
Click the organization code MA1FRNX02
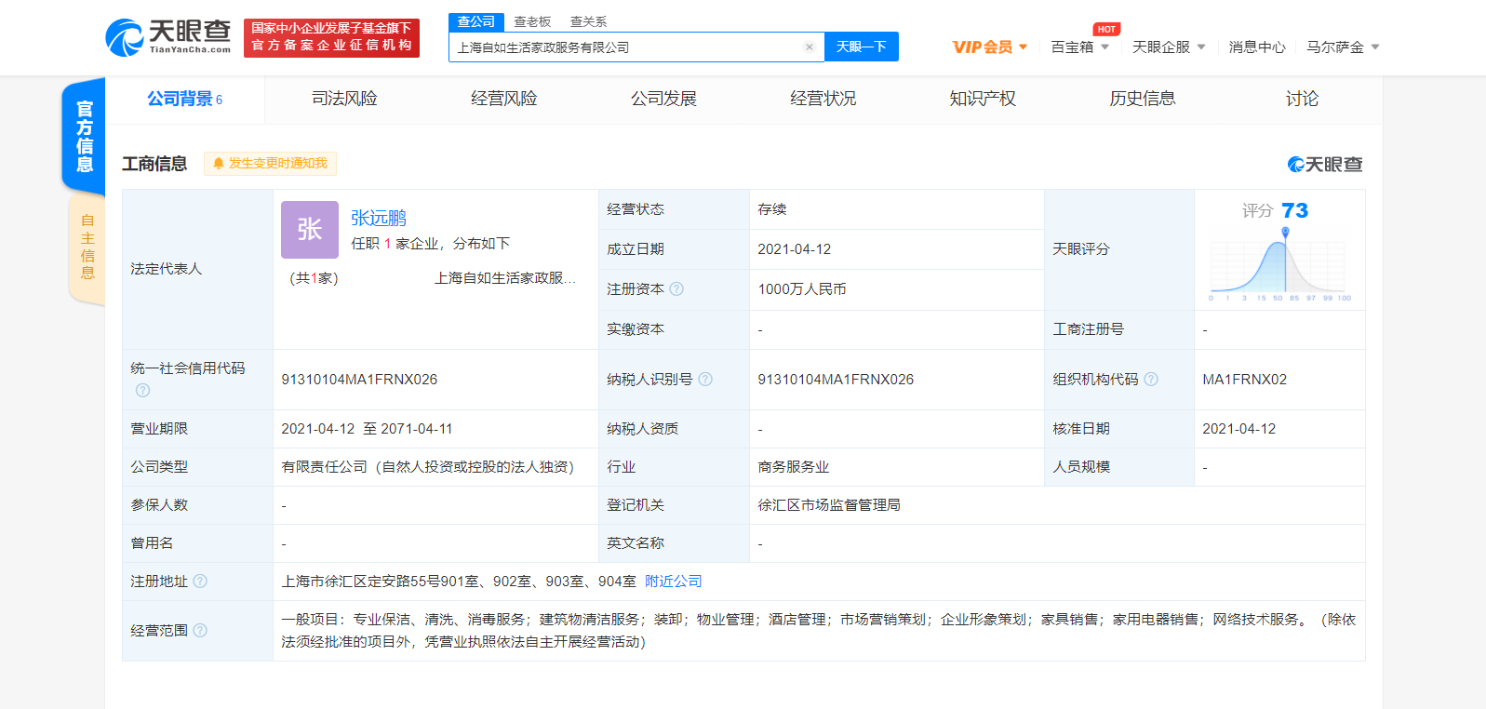point(1245,380)
